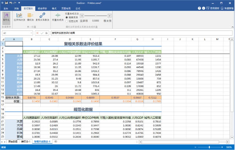
Task: Click into the formula bar text field
Action: (141, 33)
